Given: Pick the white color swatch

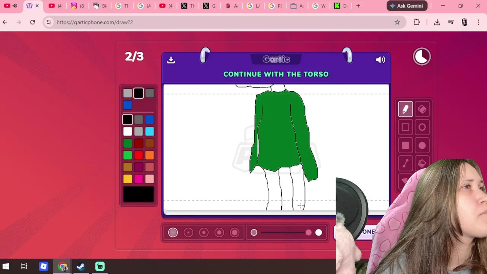Looking at the screenshot, I should [x=127, y=132].
